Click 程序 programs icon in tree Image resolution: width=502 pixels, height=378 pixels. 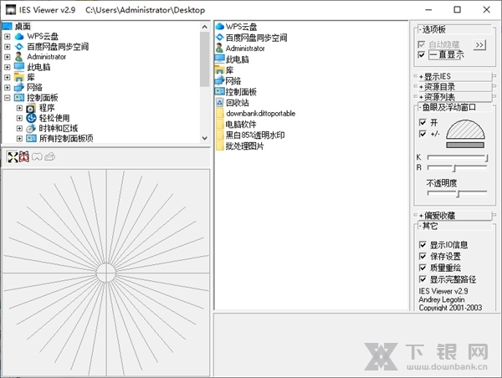pos(31,108)
